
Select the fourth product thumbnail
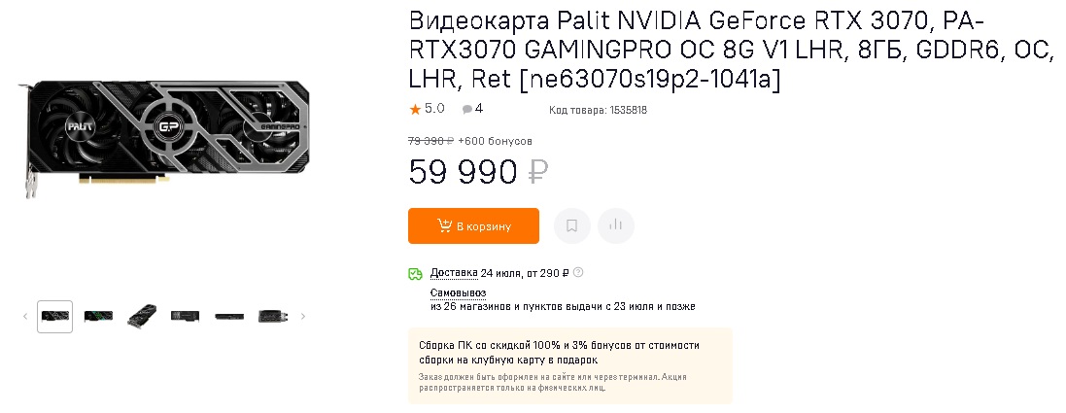click(x=185, y=316)
